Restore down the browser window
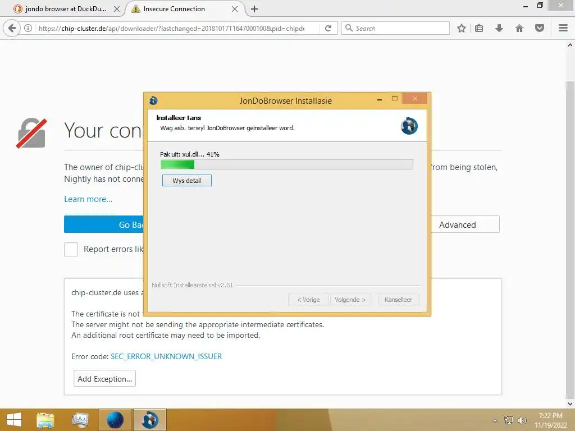The image size is (575, 431). point(540,6)
